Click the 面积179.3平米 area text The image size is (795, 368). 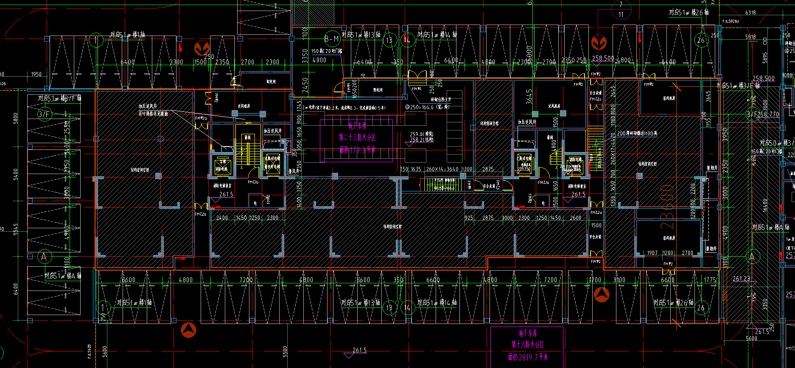click(x=357, y=150)
